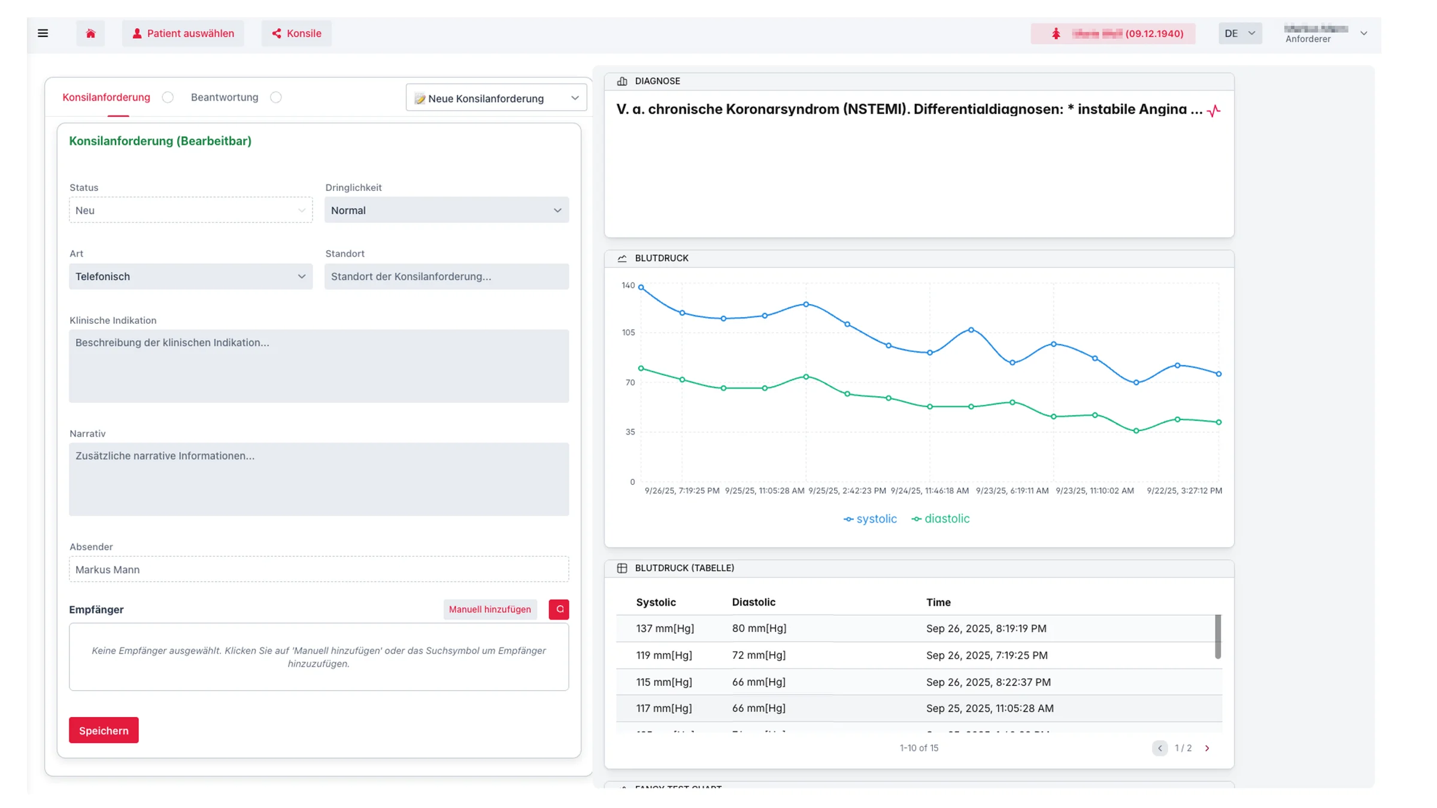This screenshot has width=1437, height=808.
Task: Click the Diagnose panel header icon
Action: 622,81
